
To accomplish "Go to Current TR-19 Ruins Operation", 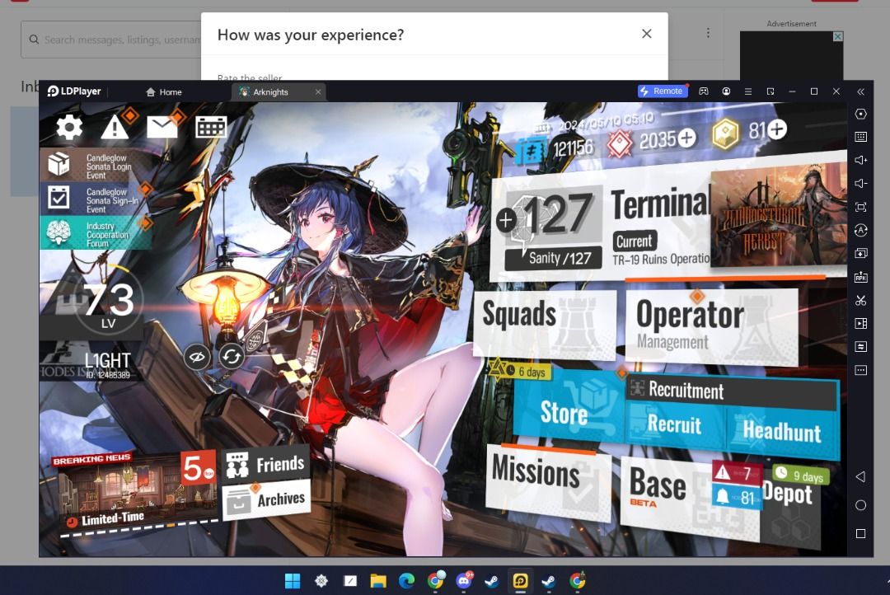I will (661, 249).
